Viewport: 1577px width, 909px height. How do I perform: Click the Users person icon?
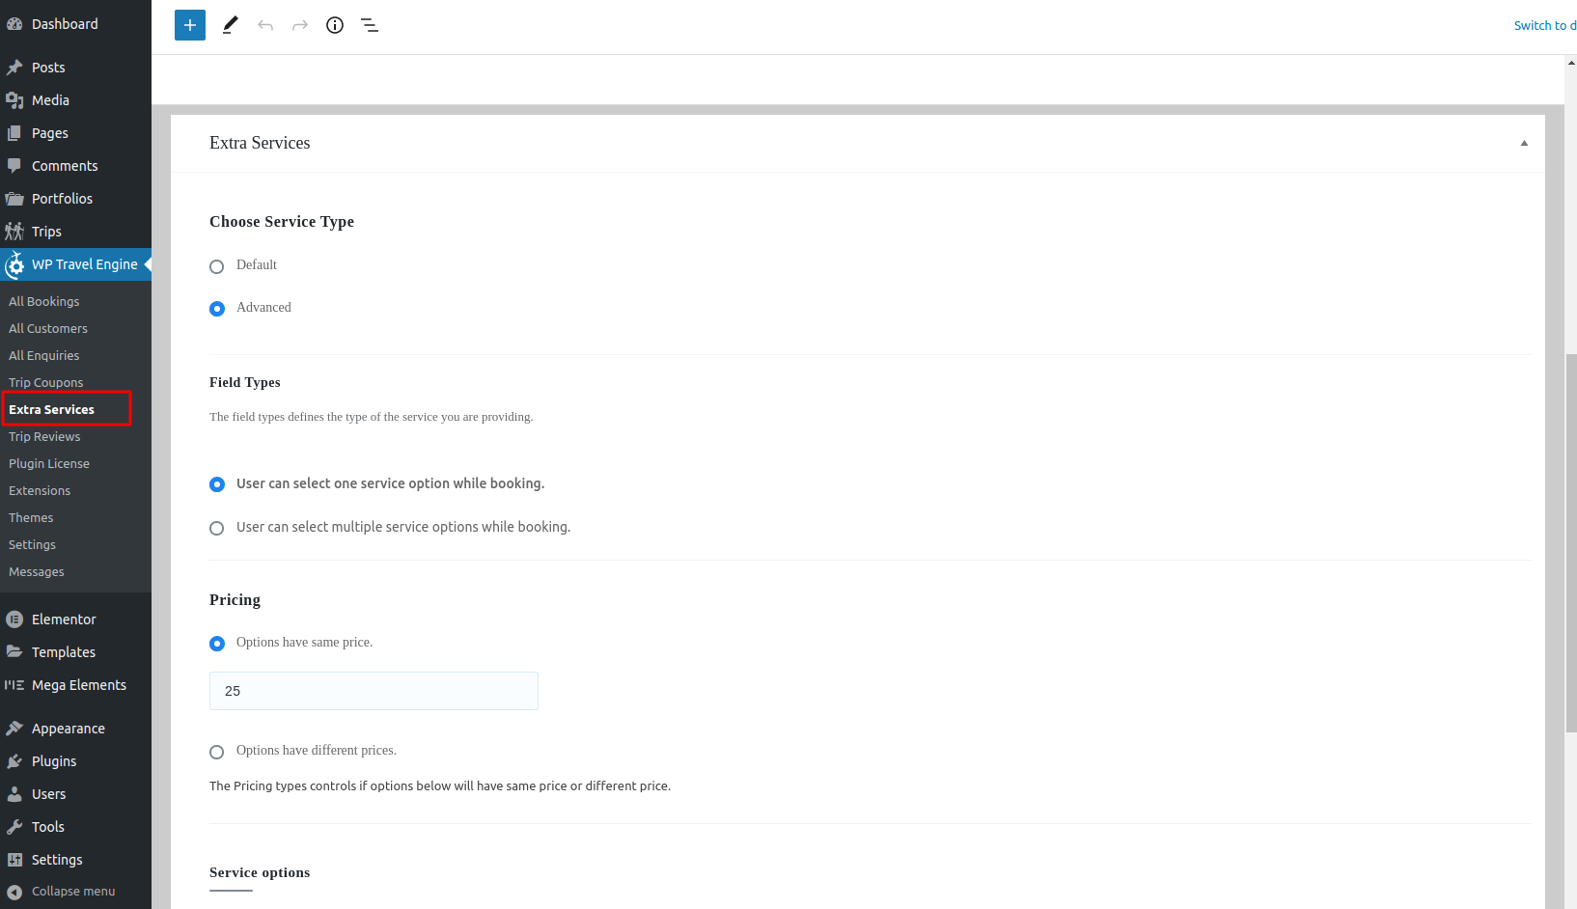coord(14,794)
